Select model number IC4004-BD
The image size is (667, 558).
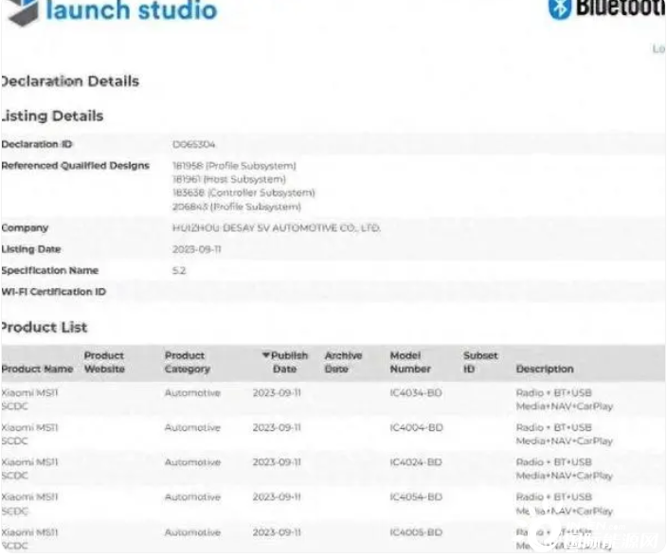[x=416, y=427]
